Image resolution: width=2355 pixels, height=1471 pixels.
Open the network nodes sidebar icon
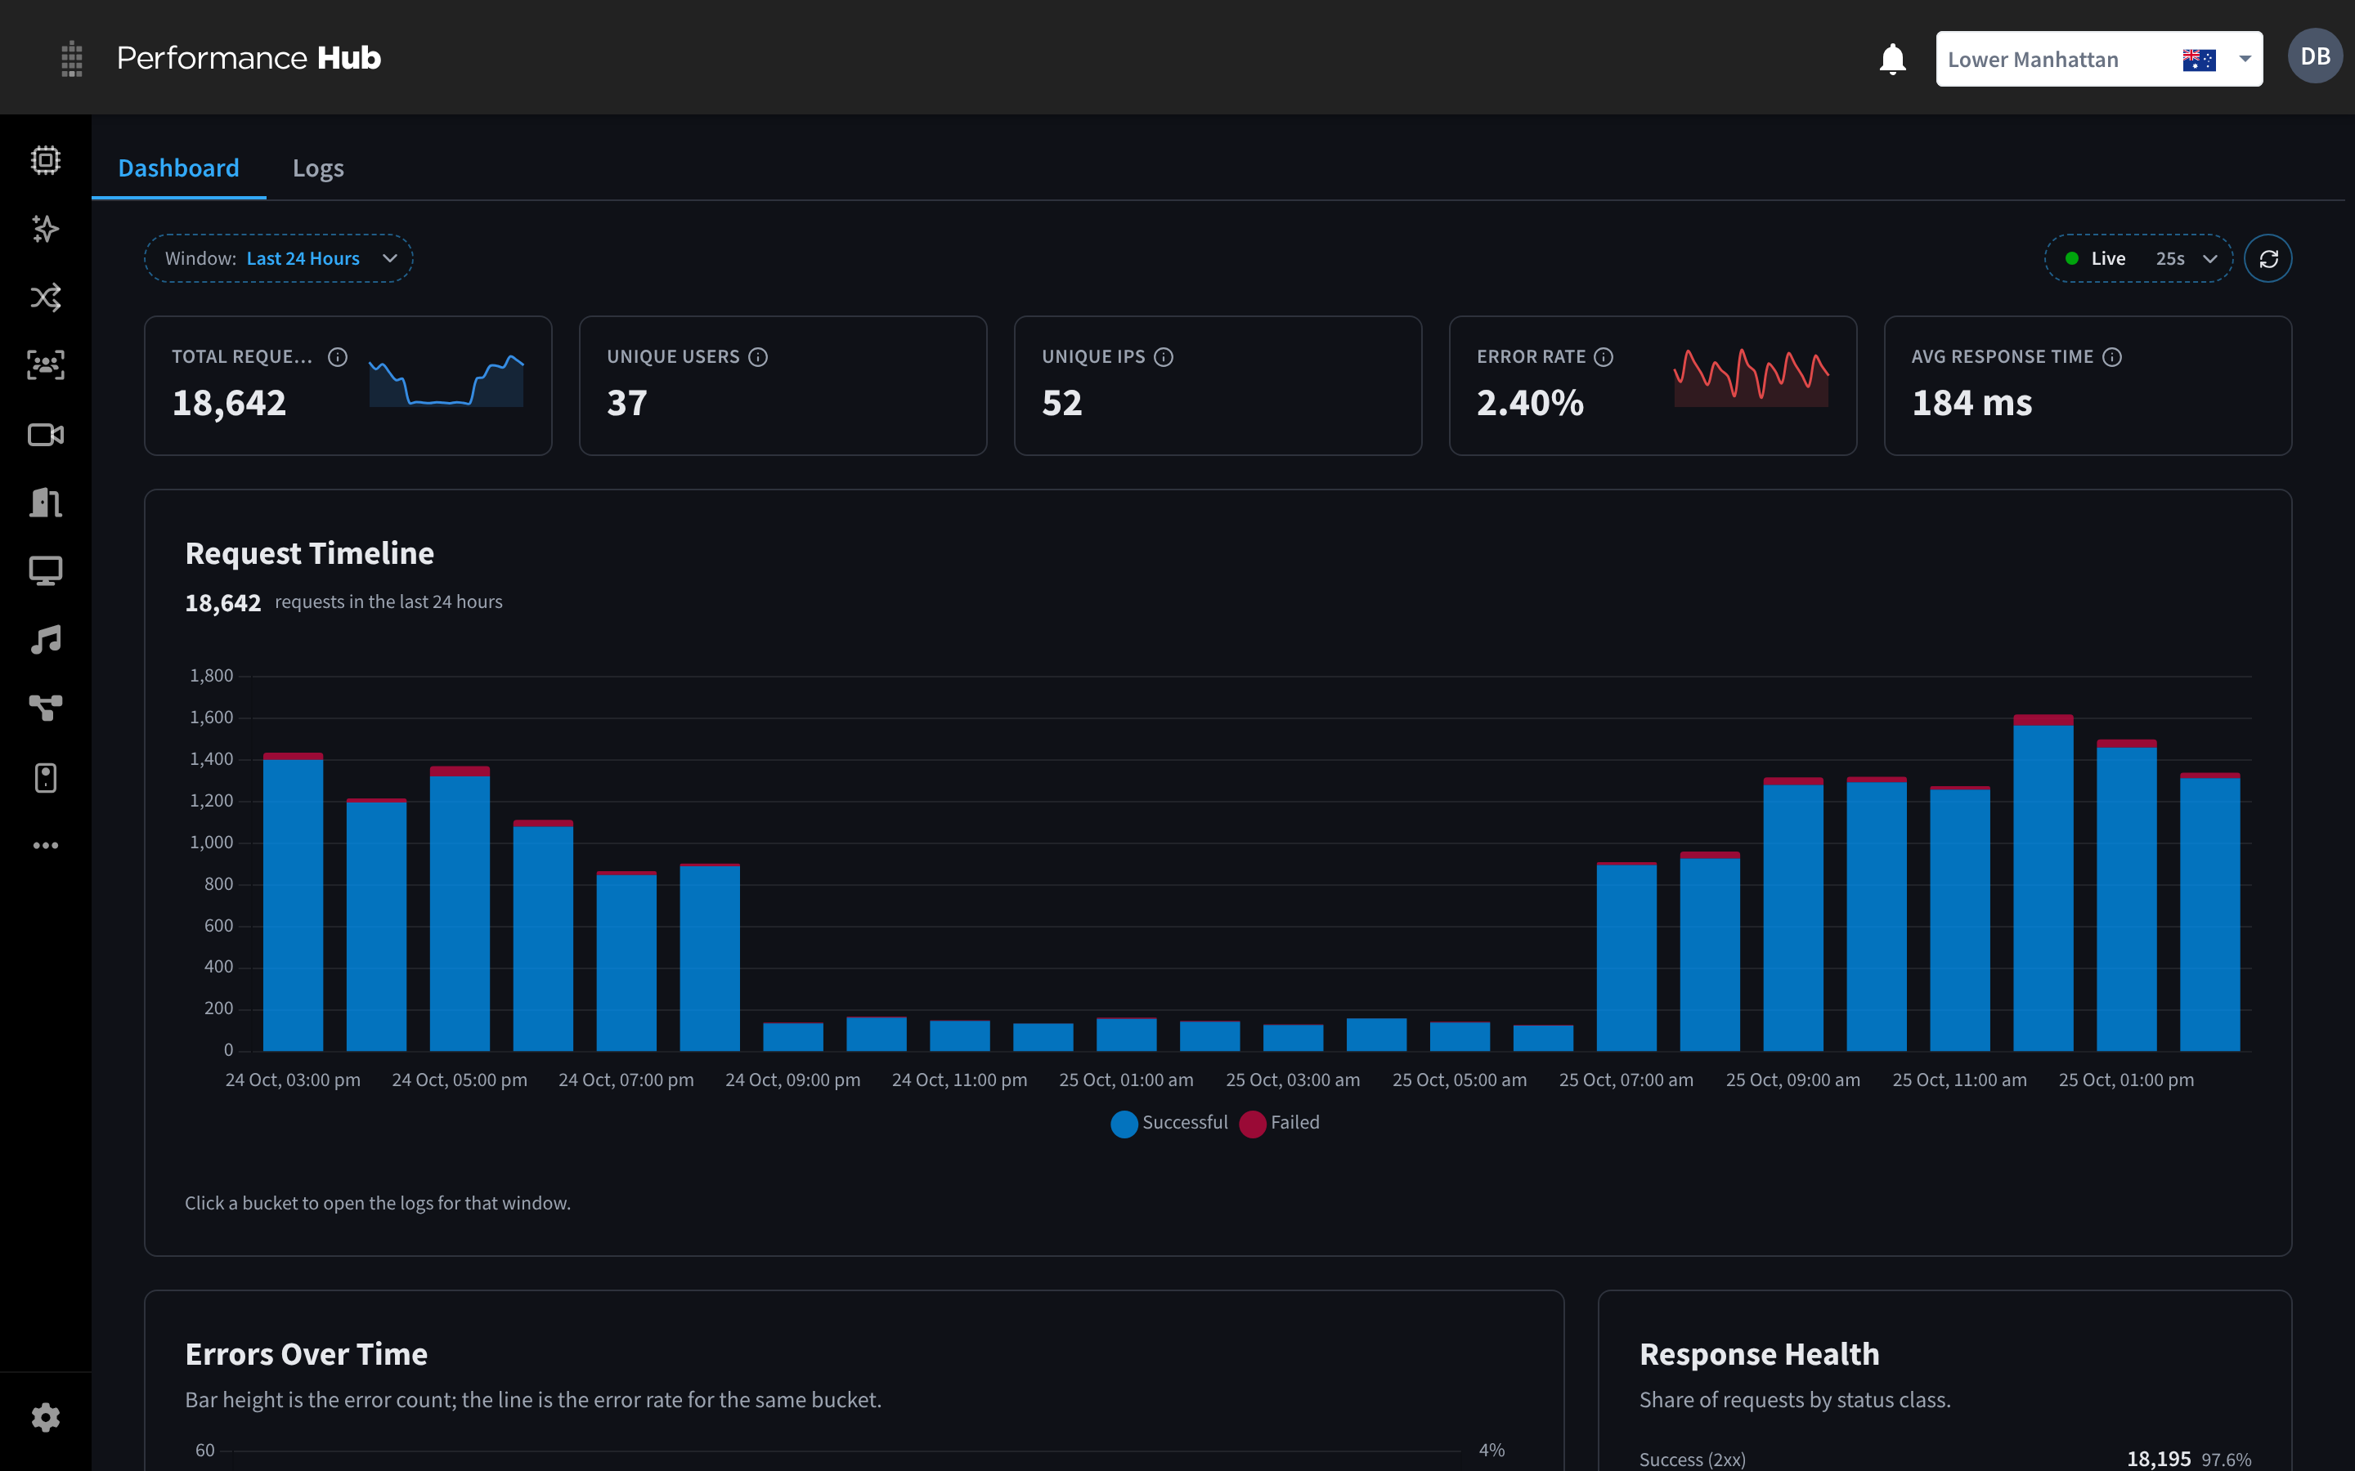pyautogui.click(x=46, y=707)
